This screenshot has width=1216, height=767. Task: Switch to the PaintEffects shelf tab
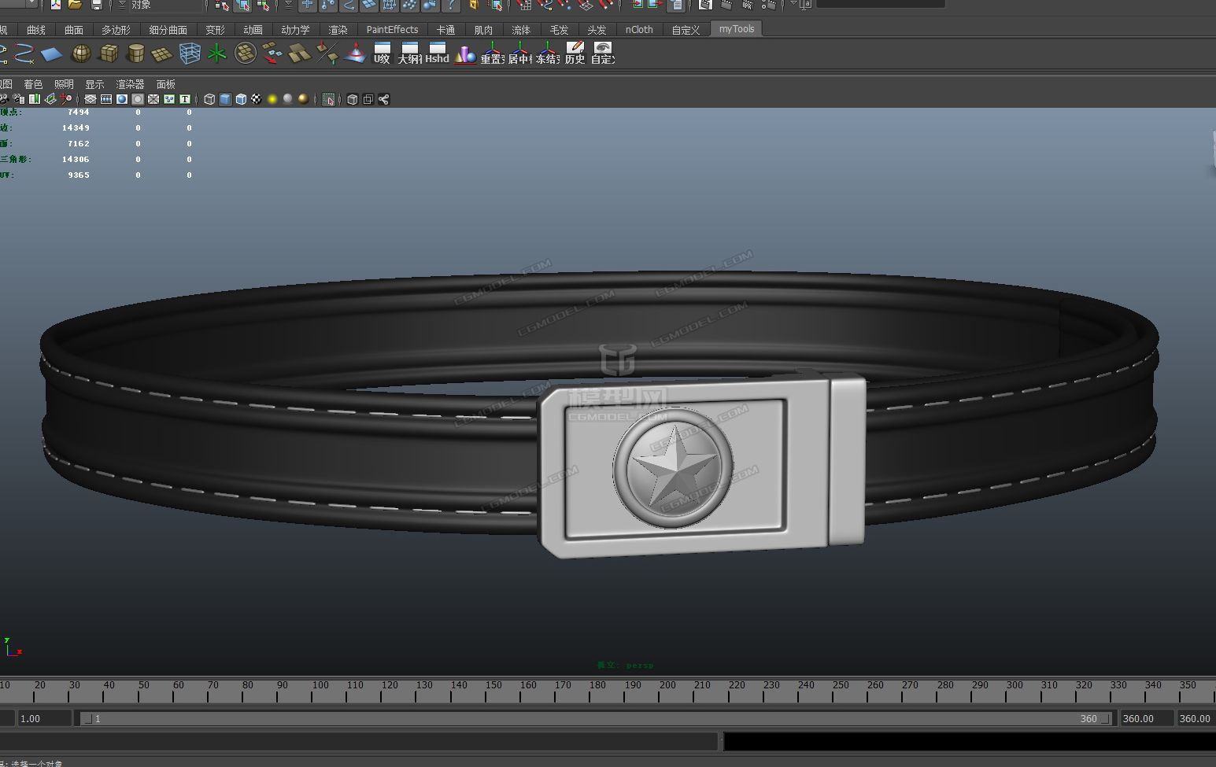coord(391,29)
